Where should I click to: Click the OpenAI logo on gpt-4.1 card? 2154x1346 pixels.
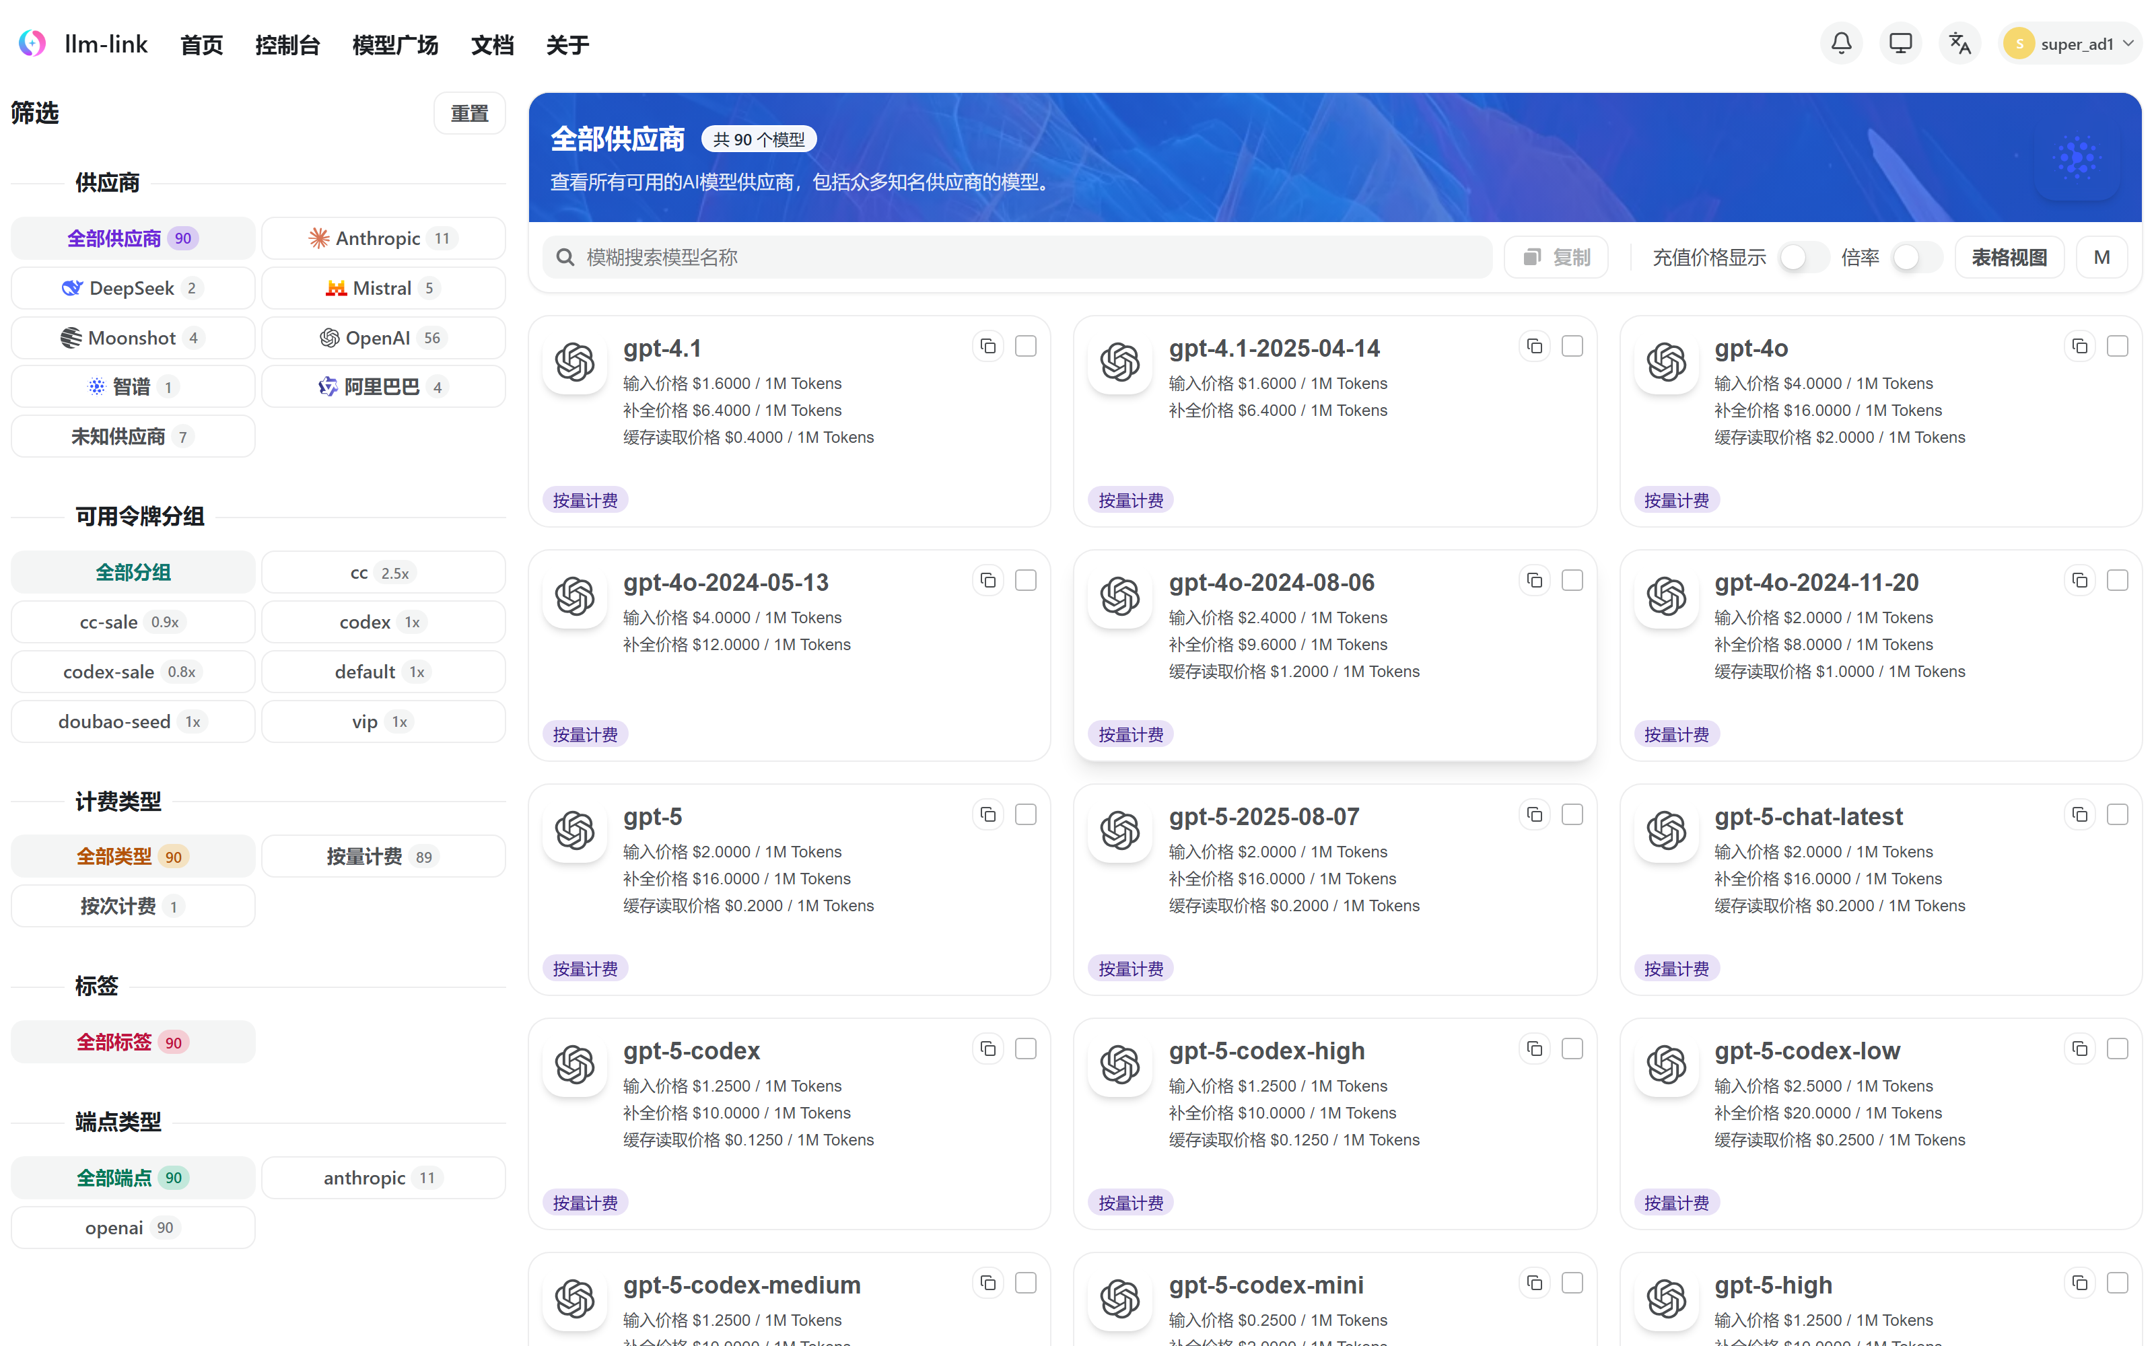click(x=575, y=362)
